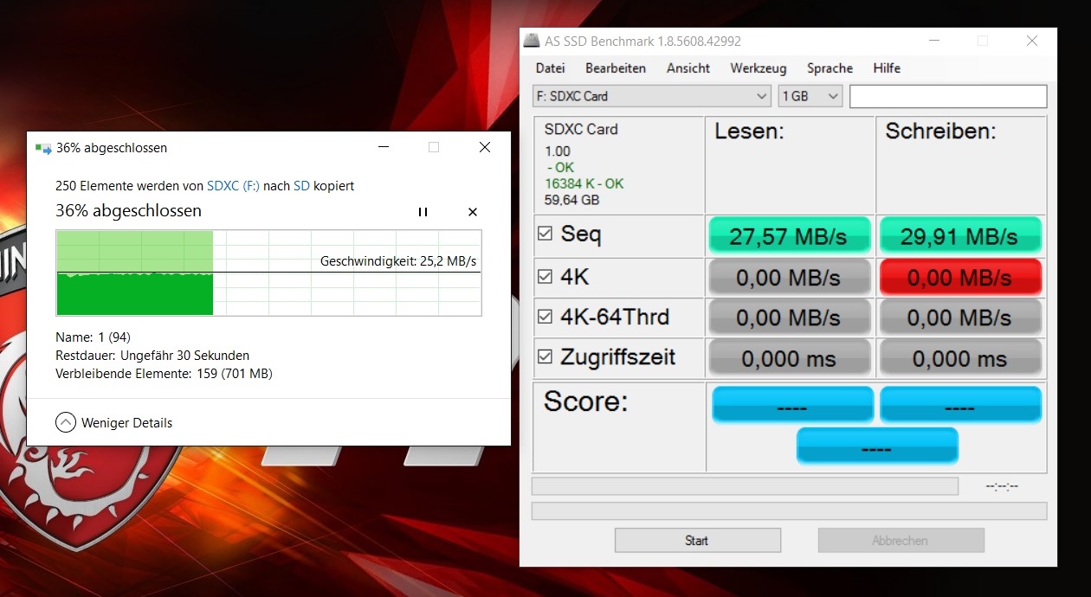
Task: Open the Werkzeug menu
Action: tap(759, 68)
